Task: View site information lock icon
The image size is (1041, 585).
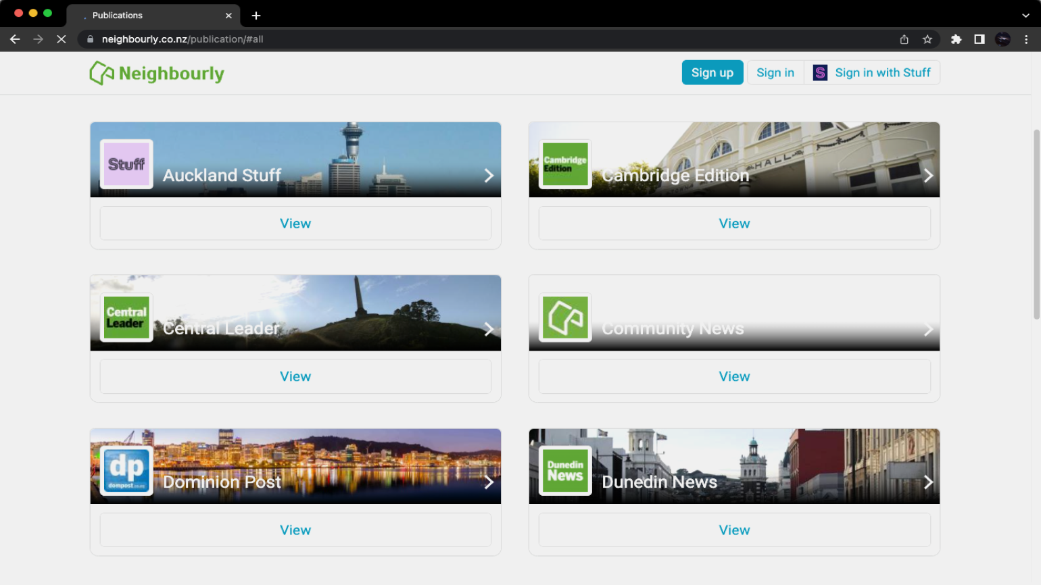Action: click(x=90, y=39)
